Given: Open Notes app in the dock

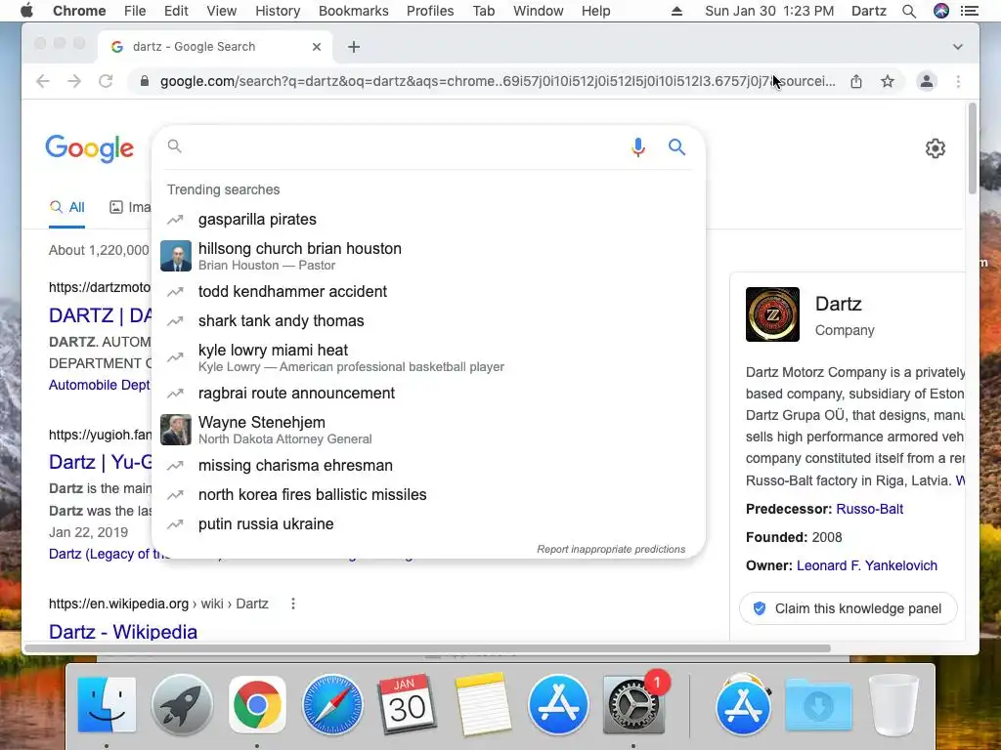Looking at the screenshot, I should [x=483, y=705].
